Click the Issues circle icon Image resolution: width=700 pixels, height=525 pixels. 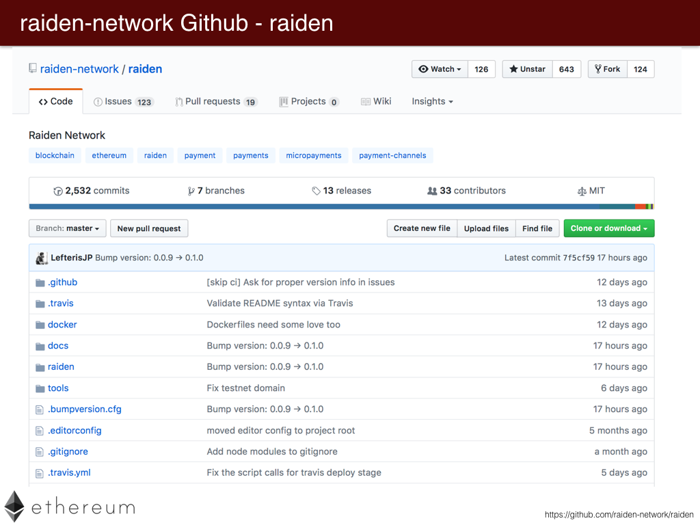click(98, 102)
